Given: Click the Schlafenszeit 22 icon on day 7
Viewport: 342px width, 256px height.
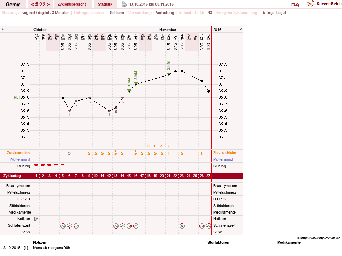Looking at the screenshot, I should pyautogui.click(x=76, y=226).
